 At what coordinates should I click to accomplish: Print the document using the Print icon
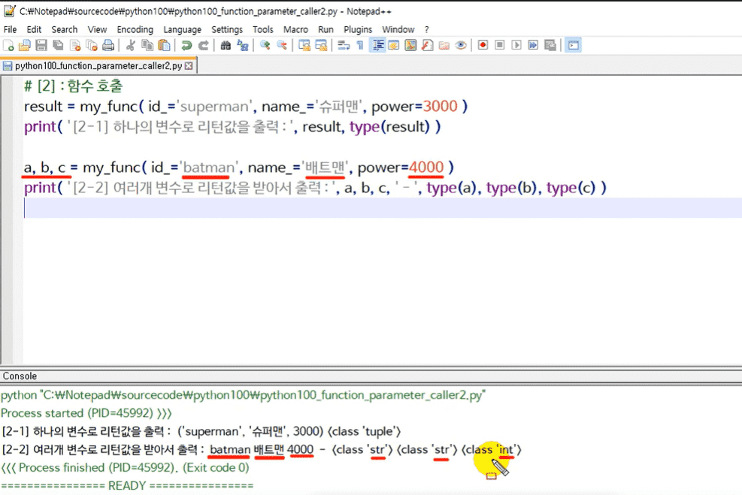pos(108,45)
